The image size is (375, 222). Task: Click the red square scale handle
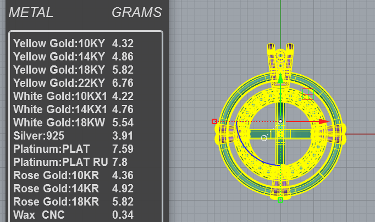click(x=214, y=121)
